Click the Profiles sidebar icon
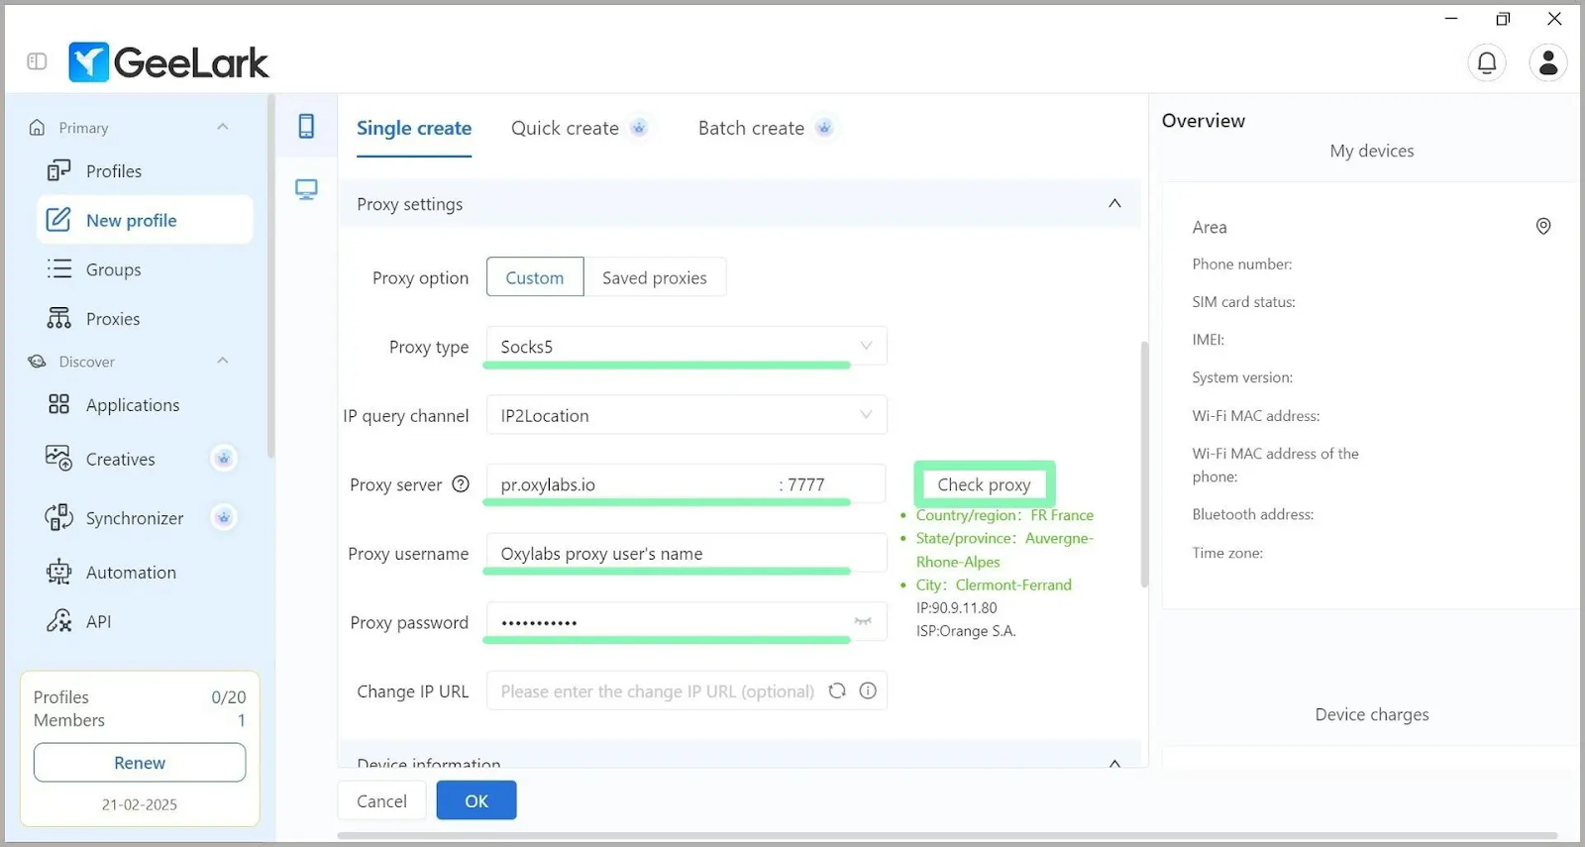1585x847 pixels. 59,170
